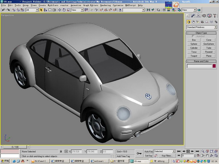The width and height of the screenshot is (219, 164).
Task: Switch to the Motion panel tab
Action: click(x=204, y=16)
